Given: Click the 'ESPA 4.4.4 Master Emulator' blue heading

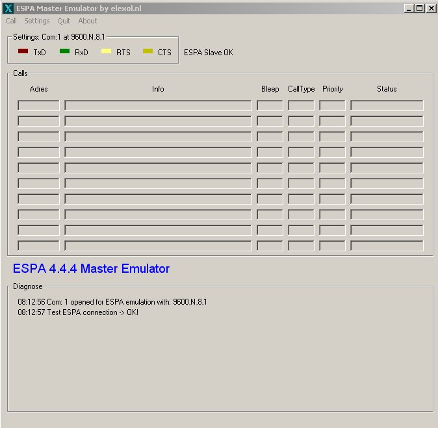Looking at the screenshot, I should point(91,269).
